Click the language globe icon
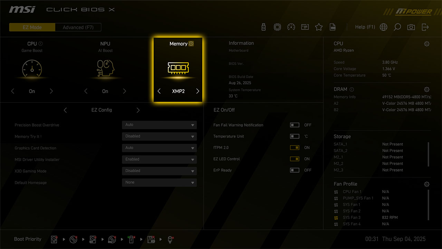The width and height of the screenshot is (442, 249). click(x=383, y=27)
